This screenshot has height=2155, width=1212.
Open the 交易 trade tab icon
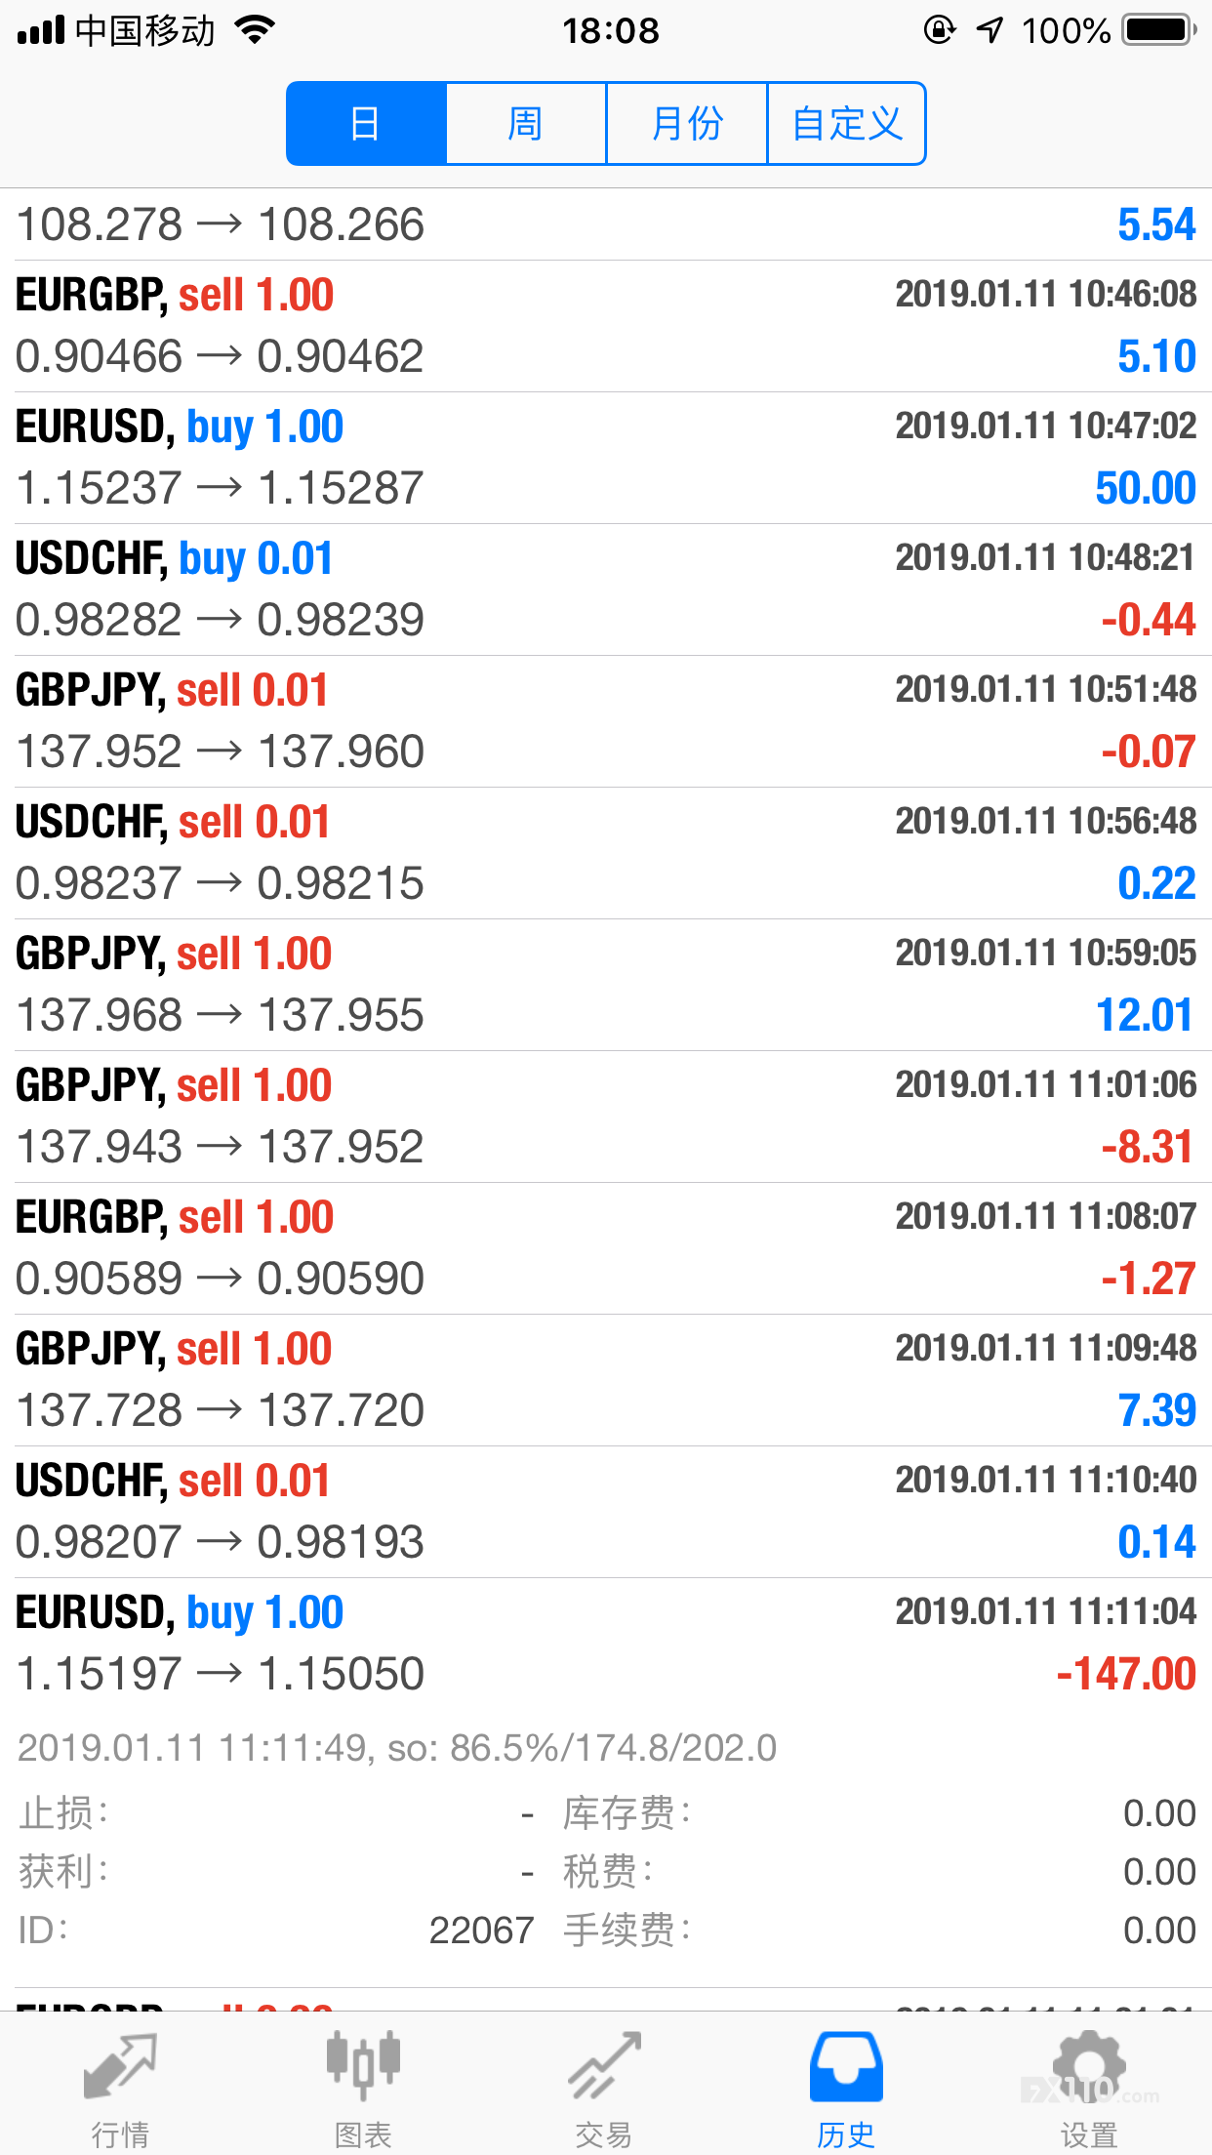click(x=605, y=2066)
